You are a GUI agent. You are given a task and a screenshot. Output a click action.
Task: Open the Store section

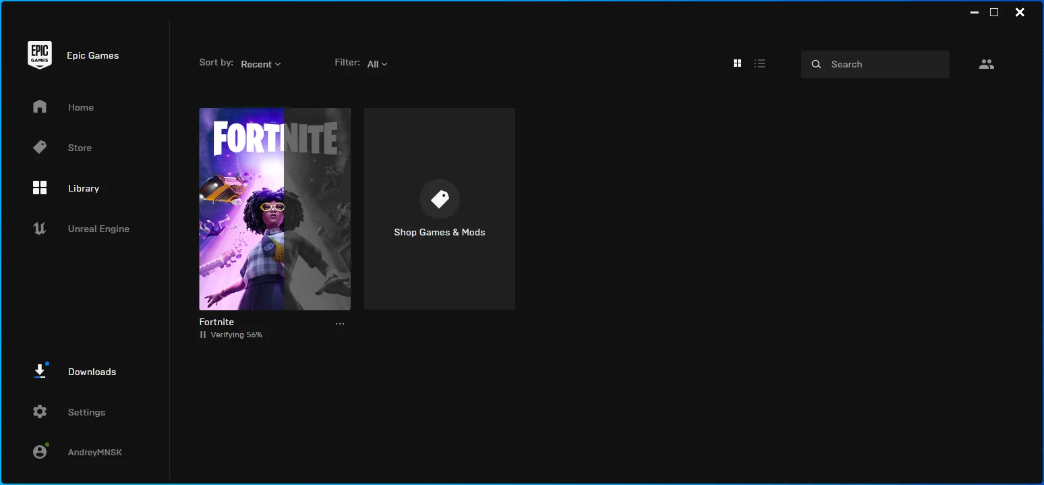pos(80,148)
